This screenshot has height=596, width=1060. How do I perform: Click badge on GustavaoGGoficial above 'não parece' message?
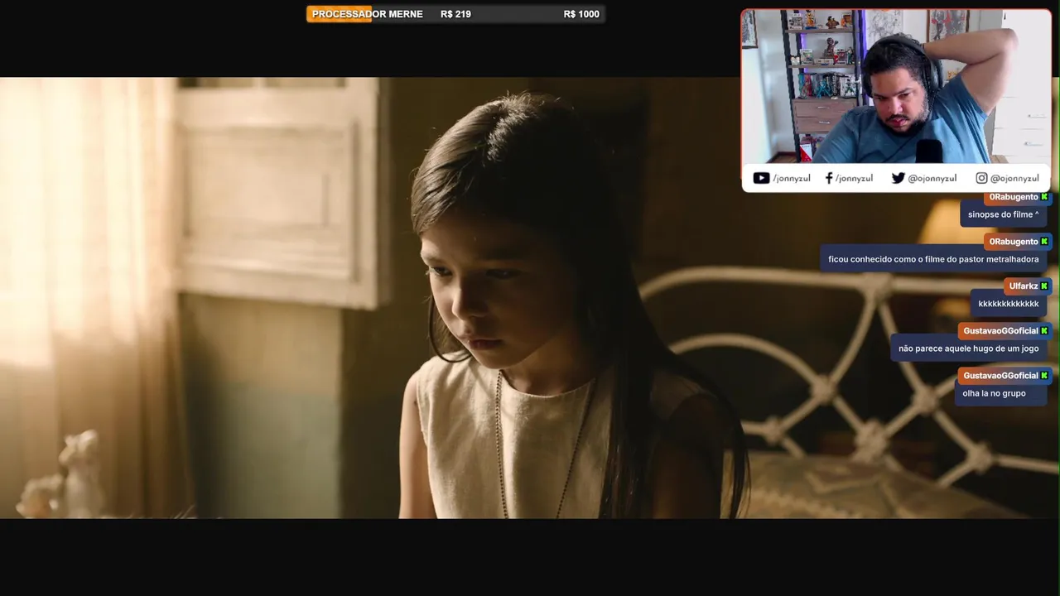click(1044, 331)
